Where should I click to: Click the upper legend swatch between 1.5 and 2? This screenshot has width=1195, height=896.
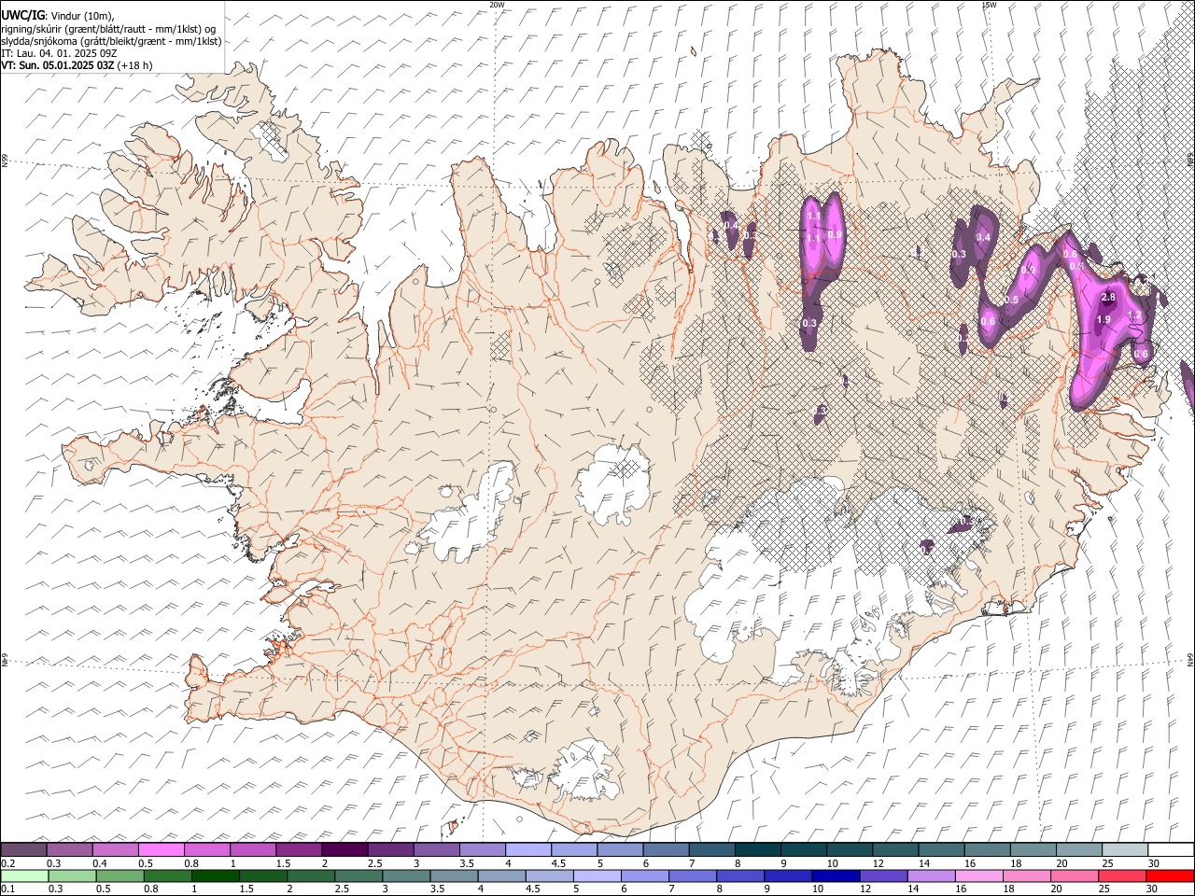click(x=299, y=849)
